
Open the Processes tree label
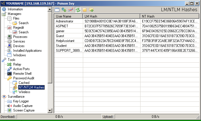point(20,37)
